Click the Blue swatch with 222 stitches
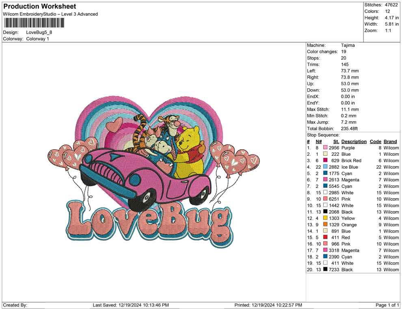 (x=325, y=154)
